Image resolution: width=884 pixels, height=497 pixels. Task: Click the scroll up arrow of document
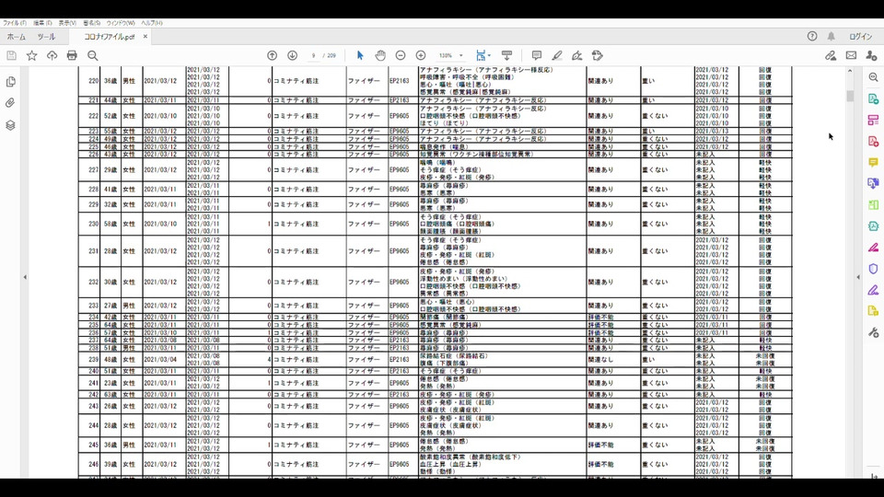[850, 71]
